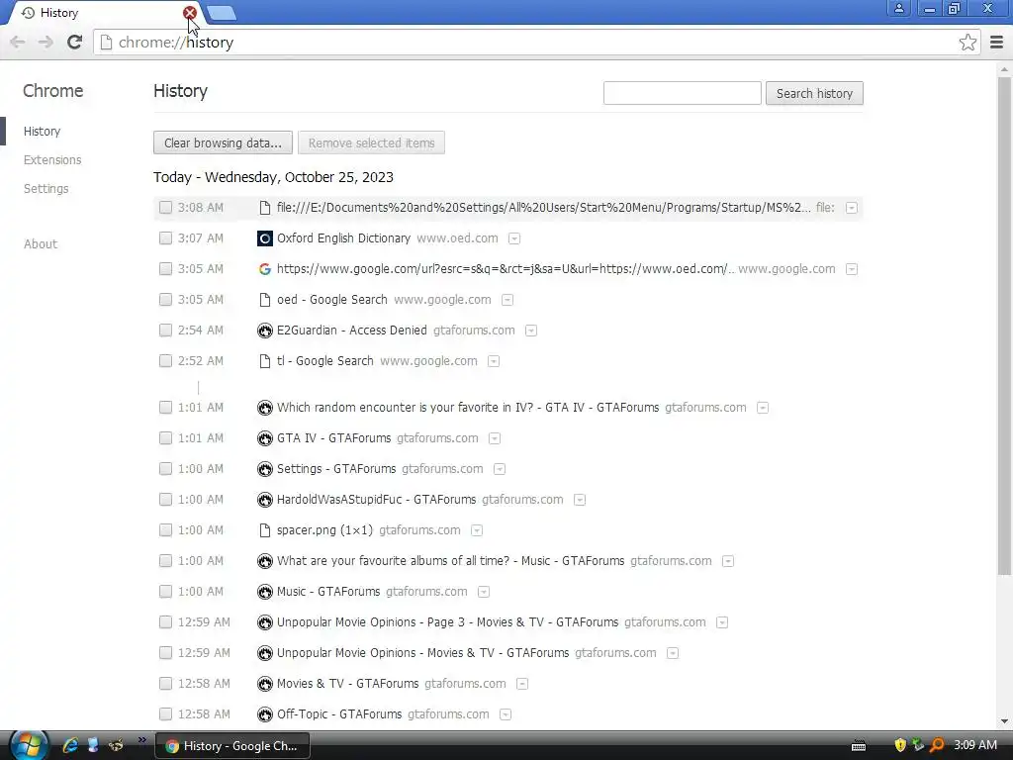Viewport: 1013px width, 760px height.
Task: Check the Which random encounter entry checkbox
Action: pyautogui.click(x=166, y=408)
